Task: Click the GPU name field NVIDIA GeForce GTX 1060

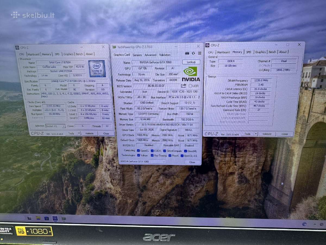Action: tap(156, 62)
